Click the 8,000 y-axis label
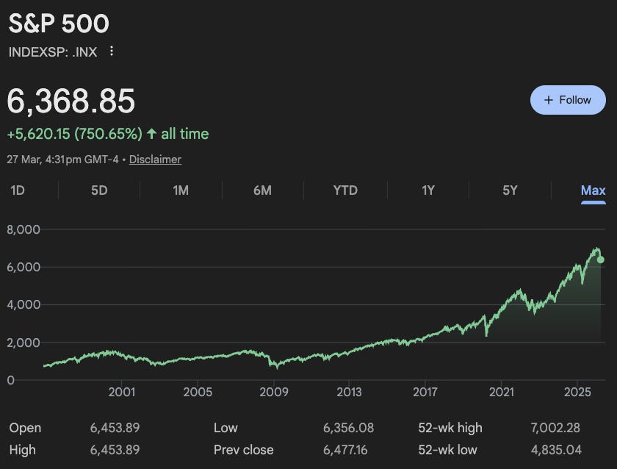Image resolution: width=617 pixels, height=469 pixels. pyautogui.click(x=24, y=229)
